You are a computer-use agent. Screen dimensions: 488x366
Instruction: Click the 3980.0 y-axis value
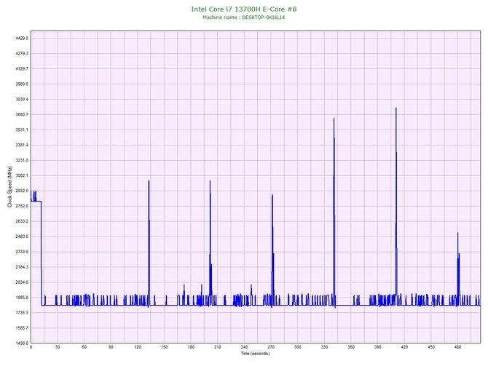22,84
